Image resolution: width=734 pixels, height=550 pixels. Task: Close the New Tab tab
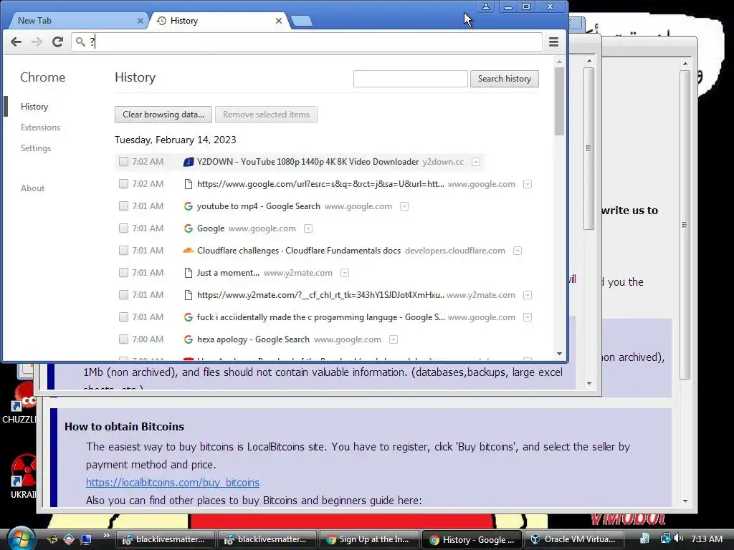tap(140, 21)
